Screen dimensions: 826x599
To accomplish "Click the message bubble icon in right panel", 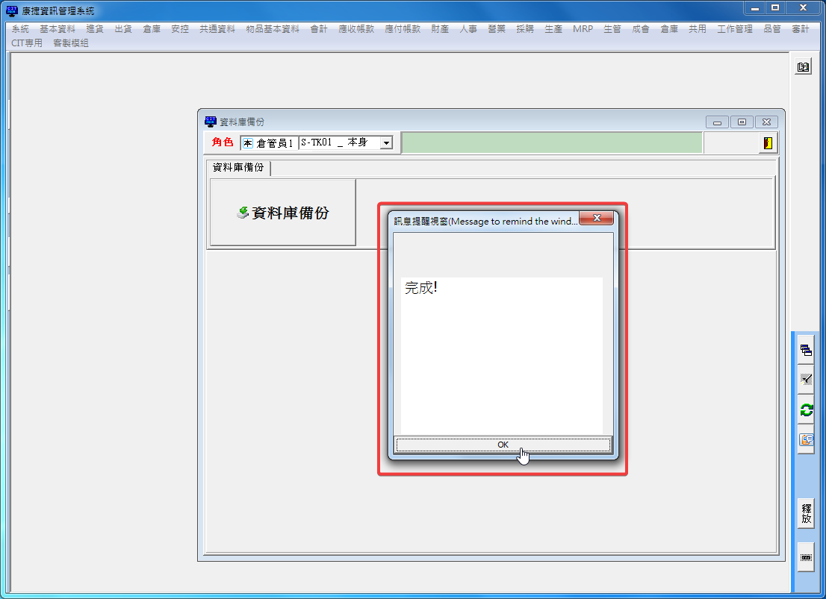I will [x=806, y=439].
